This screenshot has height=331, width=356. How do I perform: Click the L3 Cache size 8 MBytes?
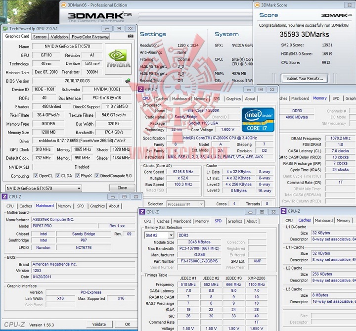click(x=333, y=295)
